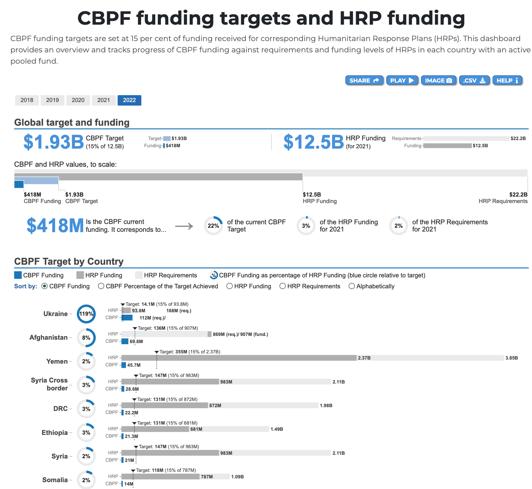Click the large $418M current funding figure
This screenshot has width=532, height=489.
55,226
